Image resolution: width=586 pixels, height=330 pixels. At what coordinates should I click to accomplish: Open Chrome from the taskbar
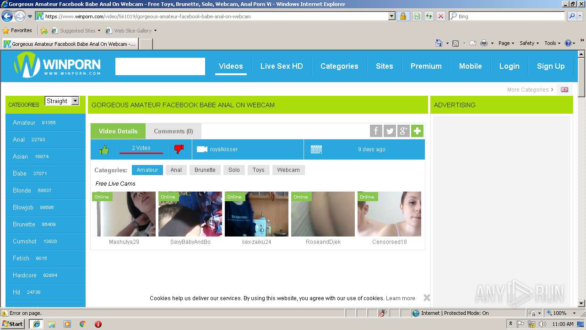(82, 324)
